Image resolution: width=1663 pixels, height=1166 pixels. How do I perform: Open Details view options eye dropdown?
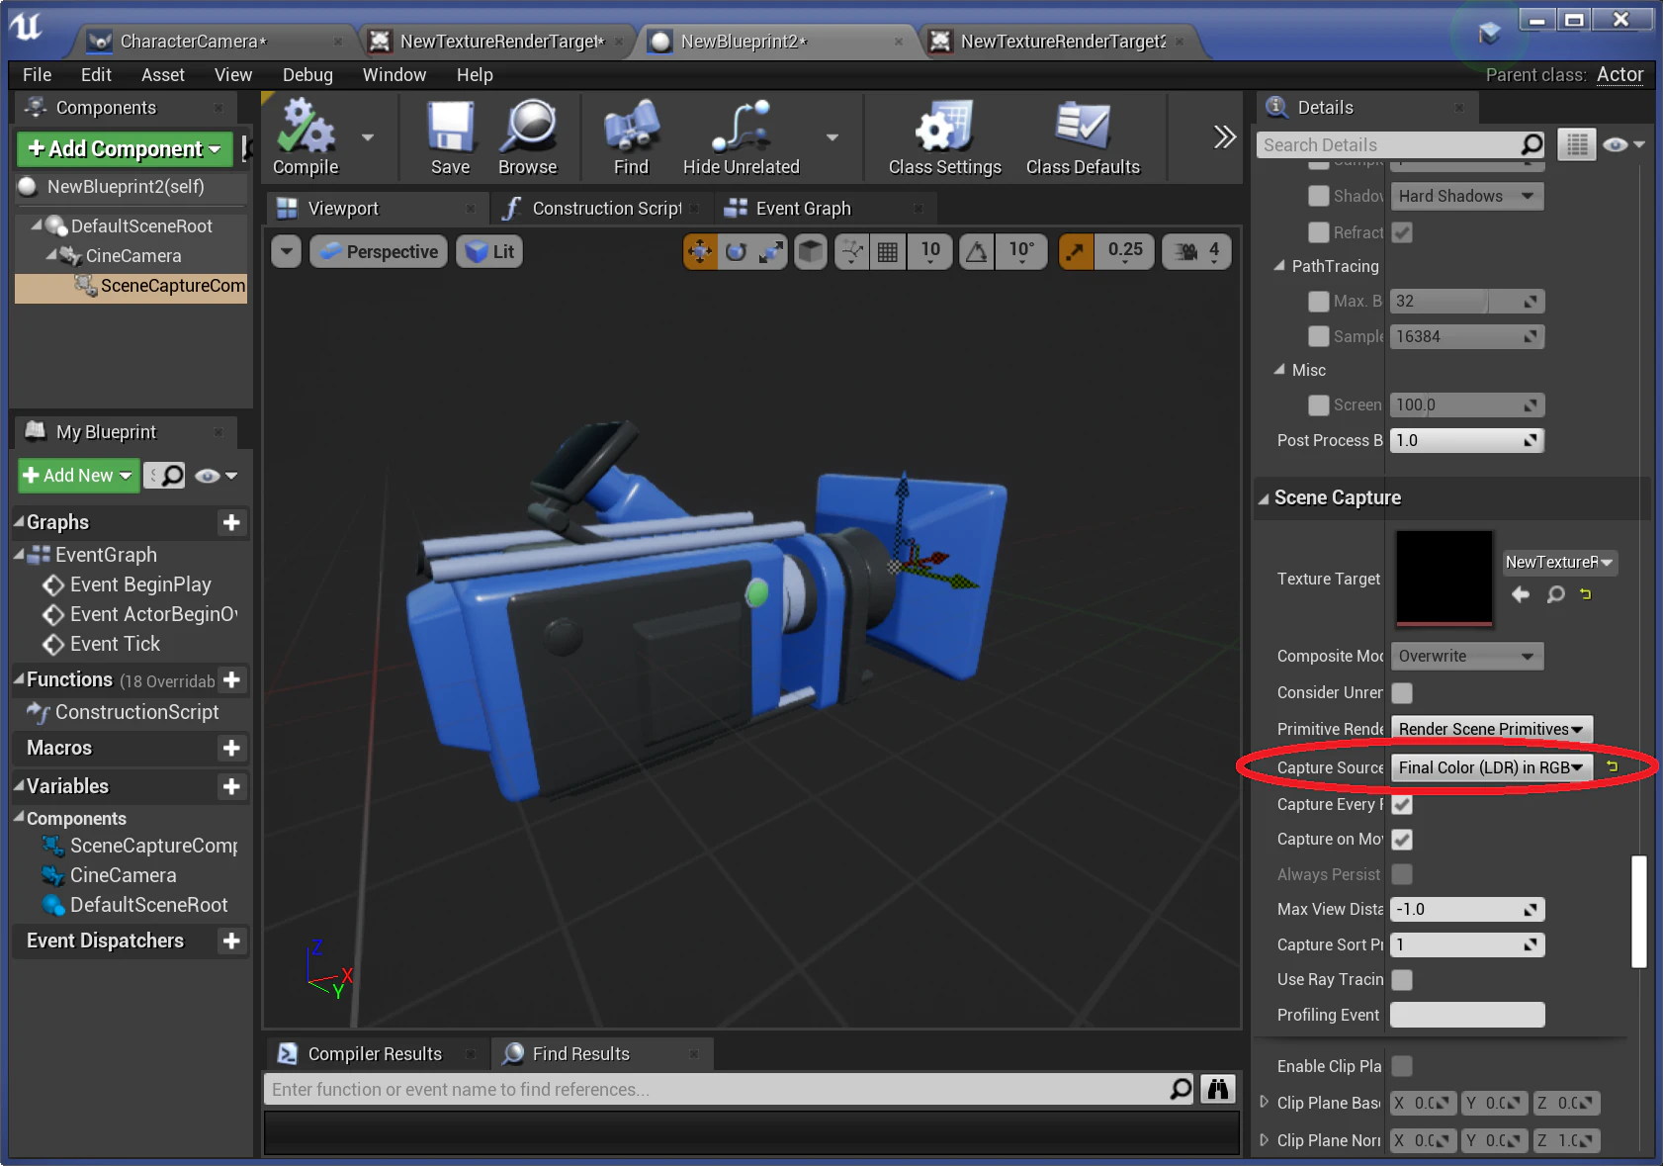pyautogui.click(x=1623, y=144)
